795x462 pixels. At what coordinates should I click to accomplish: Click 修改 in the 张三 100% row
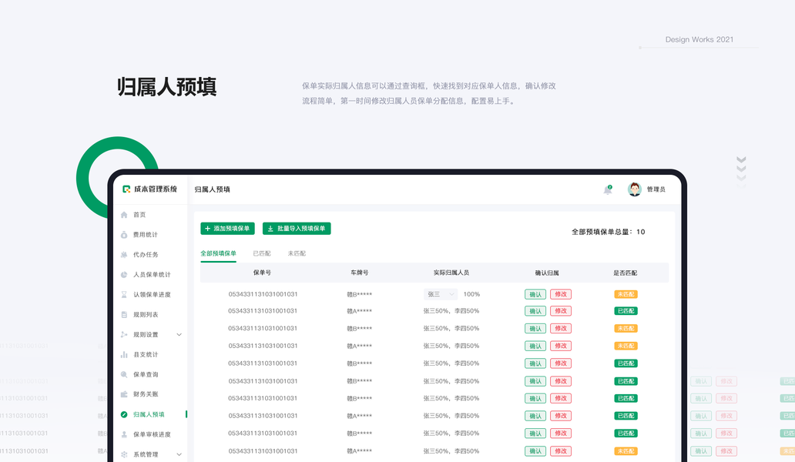point(561,294)
